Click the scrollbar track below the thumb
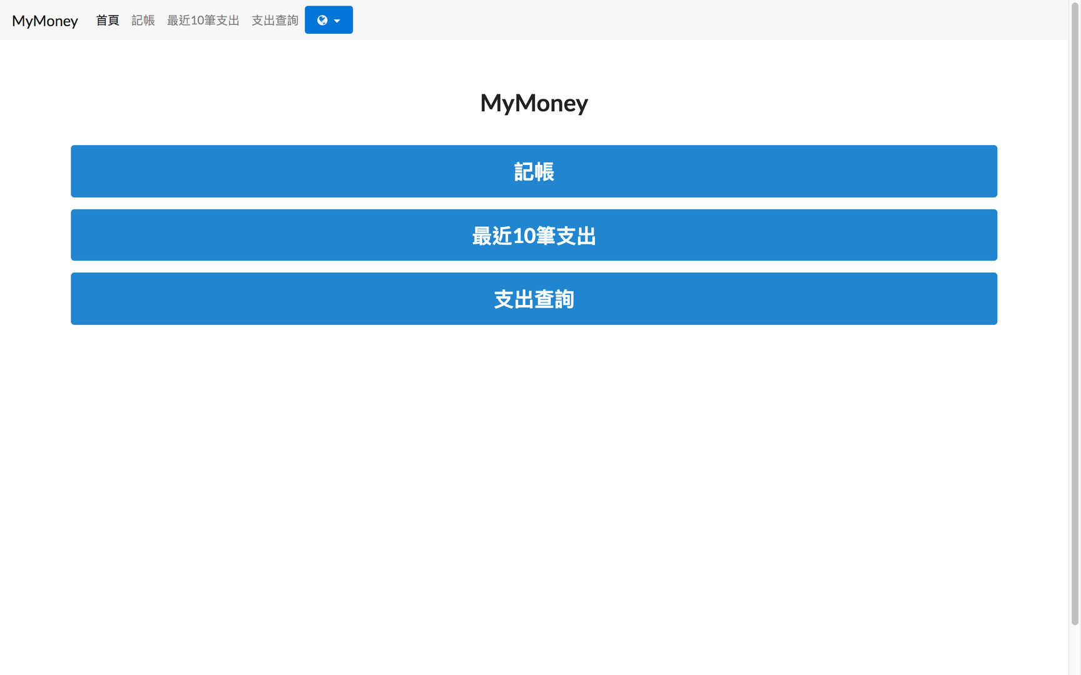 (x=1075, y=650)
